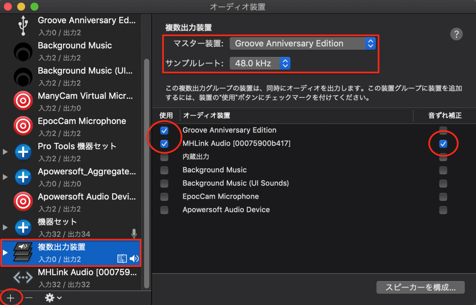Click the microphone icon on 機器セット row

tap(134, 234)
